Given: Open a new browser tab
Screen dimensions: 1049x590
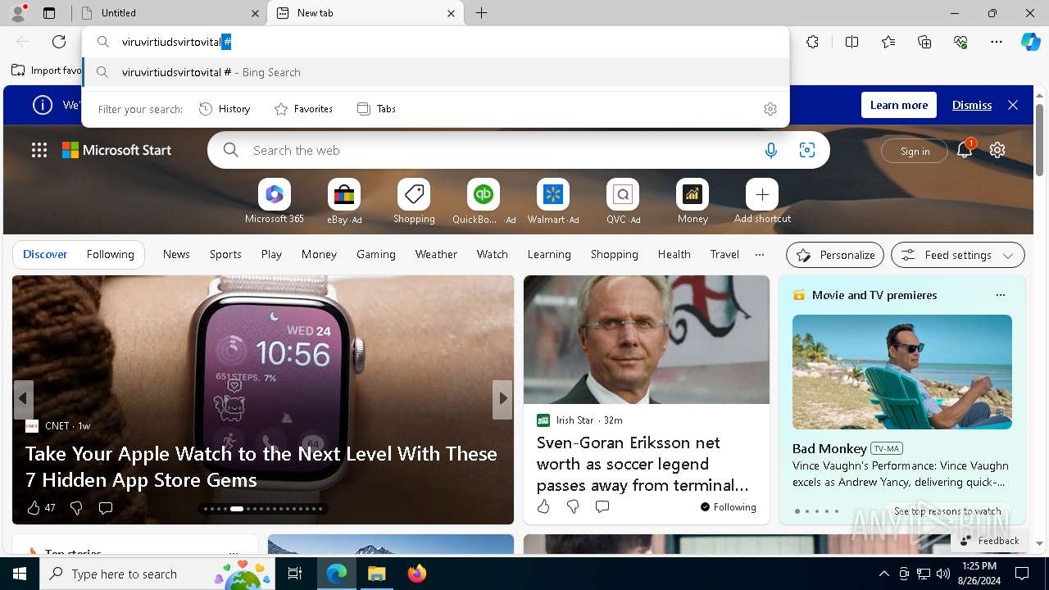Looking at the screenshot, I should pyautogui.click(x=482, y=13).
